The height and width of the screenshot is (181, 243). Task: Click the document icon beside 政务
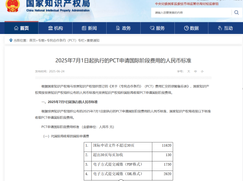click(118, 28)
